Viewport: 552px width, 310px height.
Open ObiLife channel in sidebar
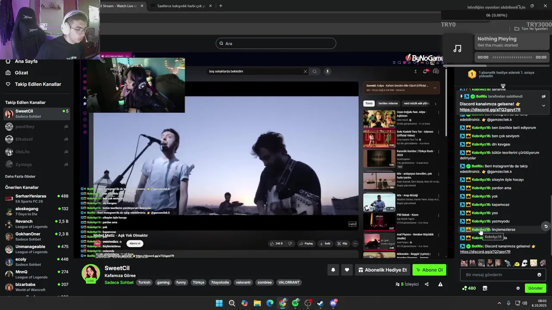tap(37, 152)
